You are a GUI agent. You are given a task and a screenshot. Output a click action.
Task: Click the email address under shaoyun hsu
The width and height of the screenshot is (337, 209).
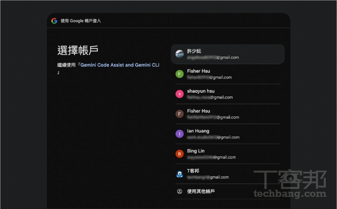(x=210, y=97)
